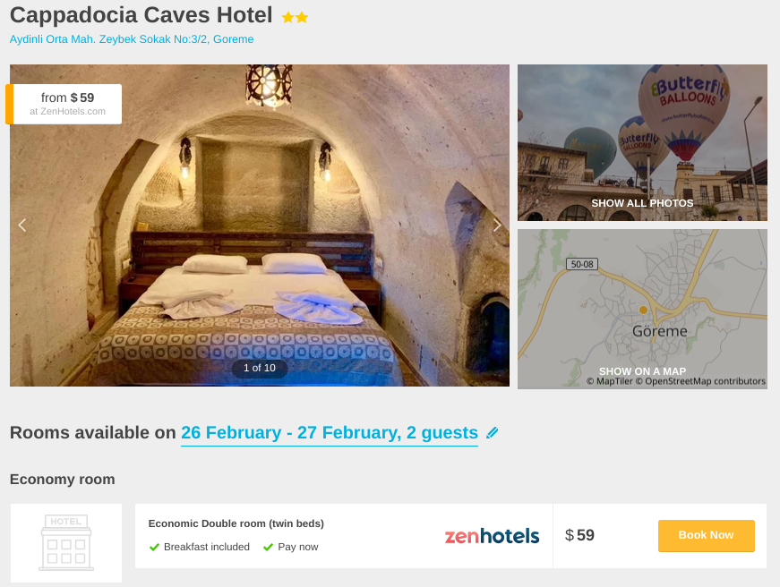Viewport: 780px width, 587px height.
Task: Click the zenhotels logo
Action: click(x=491, y=535)
